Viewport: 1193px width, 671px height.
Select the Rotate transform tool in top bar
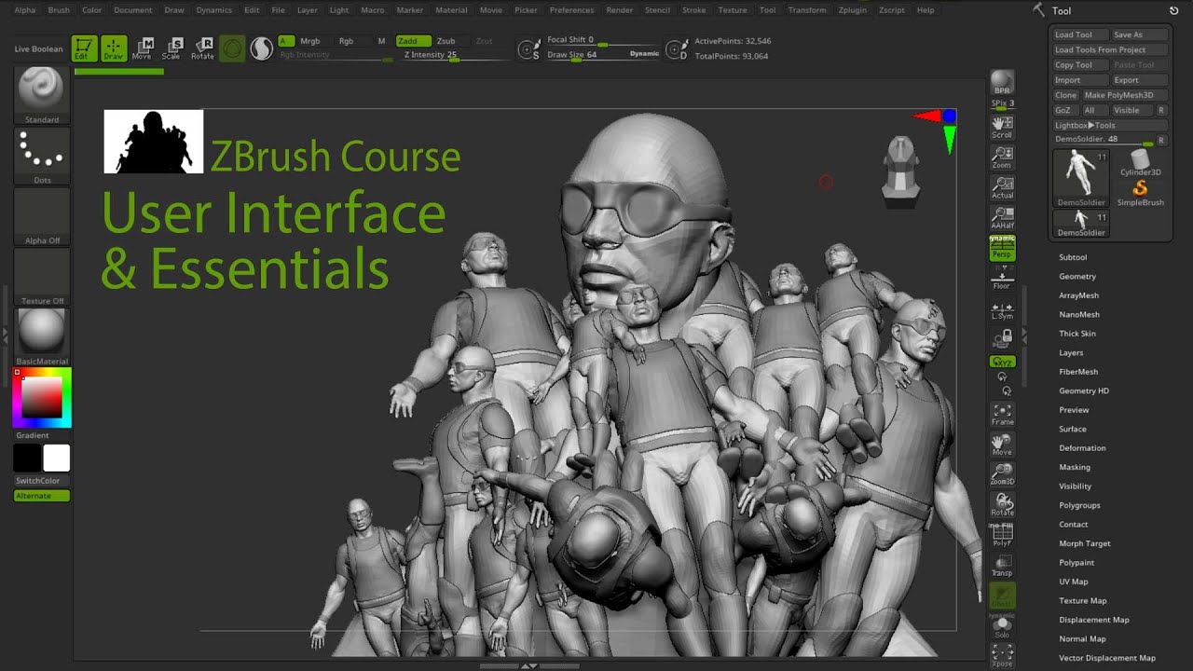point(202,48)
